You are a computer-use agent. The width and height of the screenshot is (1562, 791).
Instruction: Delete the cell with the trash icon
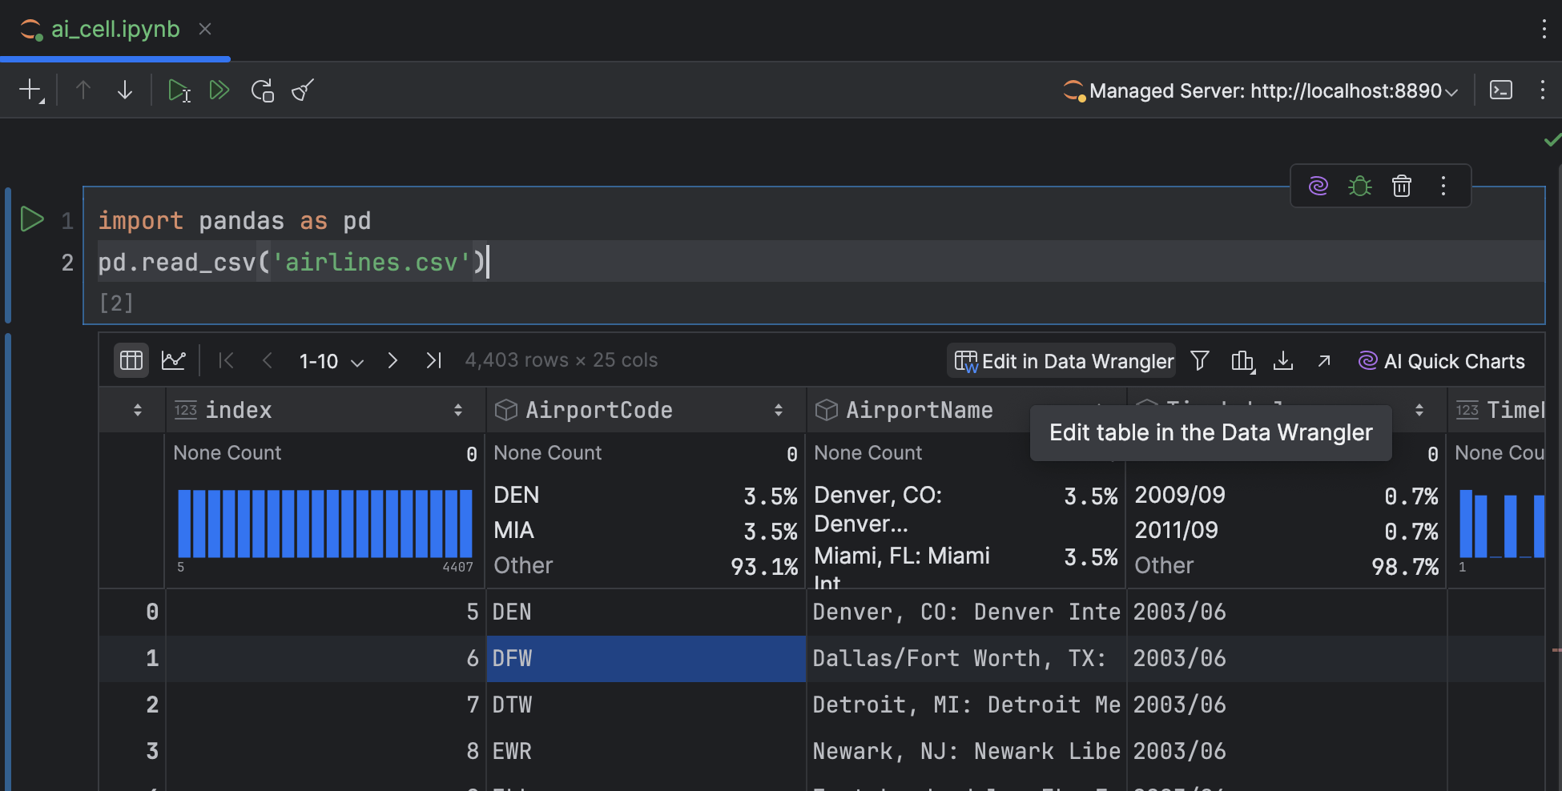[1401, 186]
